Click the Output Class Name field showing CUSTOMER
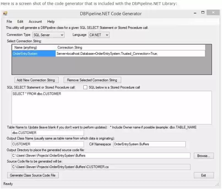The image size is (222, 189). coord(47,144)
